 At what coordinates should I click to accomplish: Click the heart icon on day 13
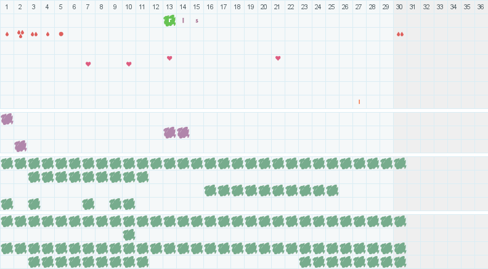point(169,58)
